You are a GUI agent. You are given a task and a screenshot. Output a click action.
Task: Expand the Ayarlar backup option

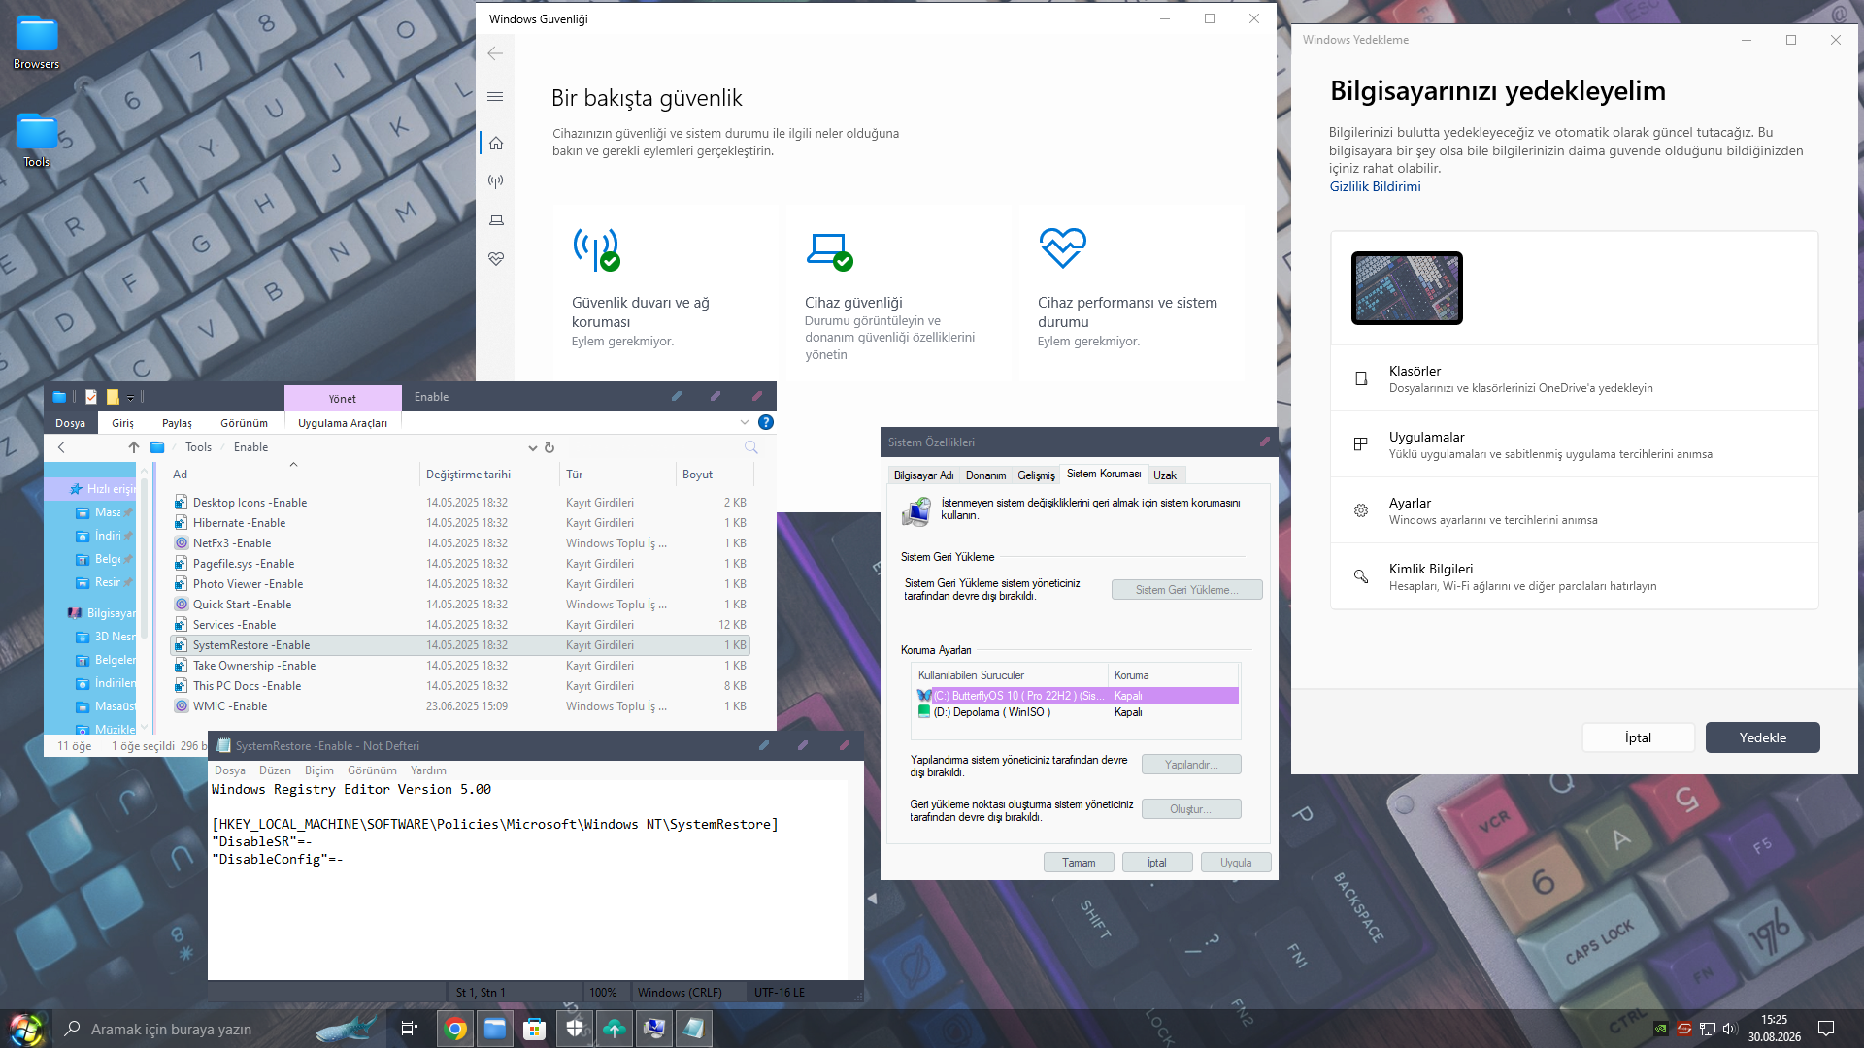point(1575,510)
